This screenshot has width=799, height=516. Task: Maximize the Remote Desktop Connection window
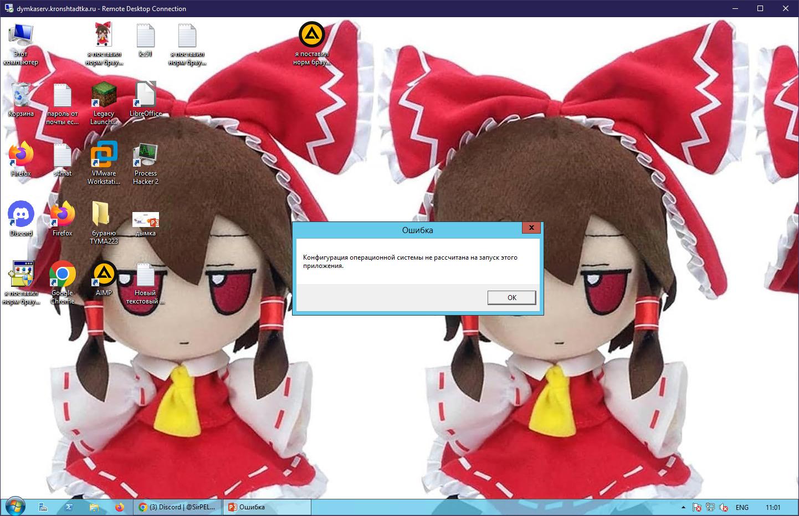pos(760,8)
